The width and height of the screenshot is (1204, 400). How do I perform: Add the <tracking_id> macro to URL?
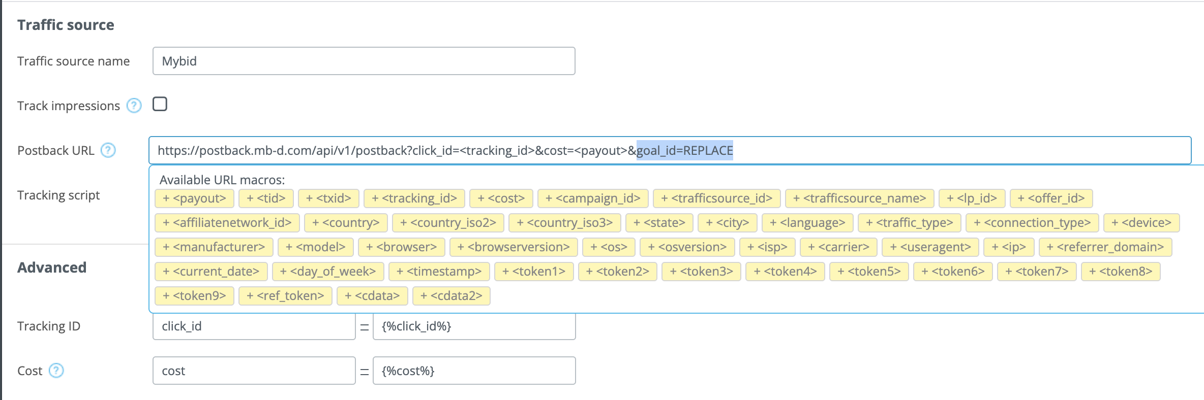[x=414, y=198]
